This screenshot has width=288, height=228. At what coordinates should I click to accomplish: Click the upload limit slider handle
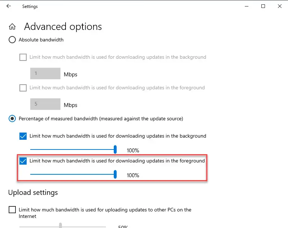point(60,225)
